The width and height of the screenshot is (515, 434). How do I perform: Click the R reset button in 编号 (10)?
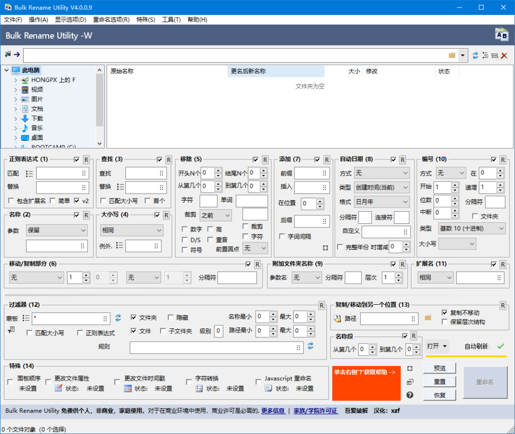[x=503, y=160]
